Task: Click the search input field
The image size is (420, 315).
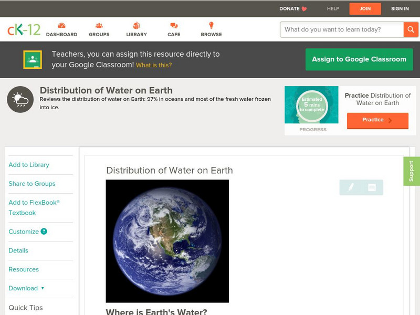Action: coord(342,29)
